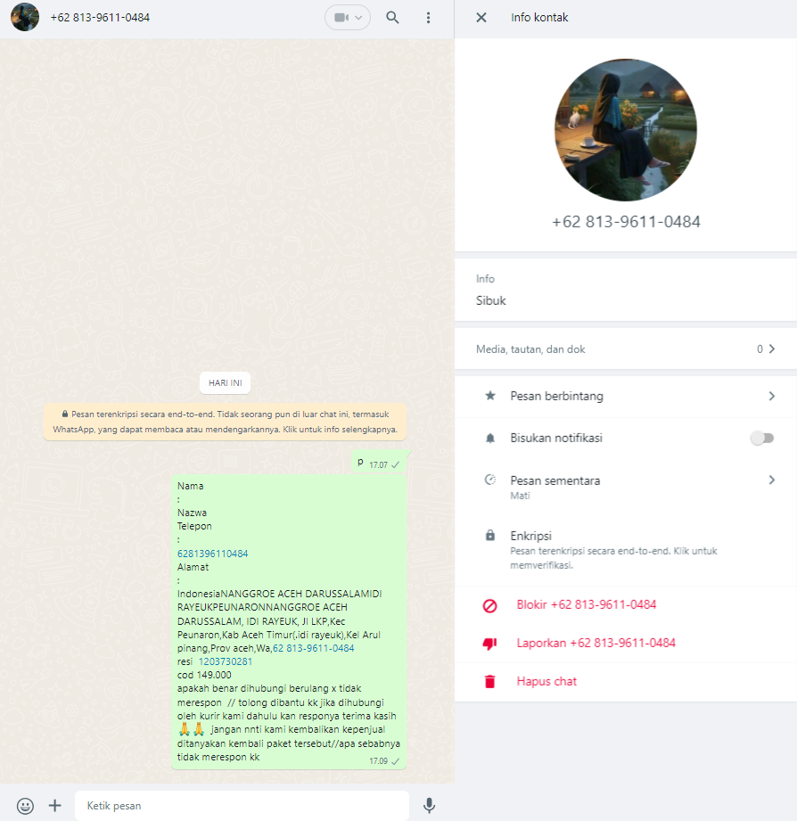The width and height of the screenshot is (797, 821).
Task: Click the bell icon beside Bisukan notifikasi
Action: coord(490,439)
